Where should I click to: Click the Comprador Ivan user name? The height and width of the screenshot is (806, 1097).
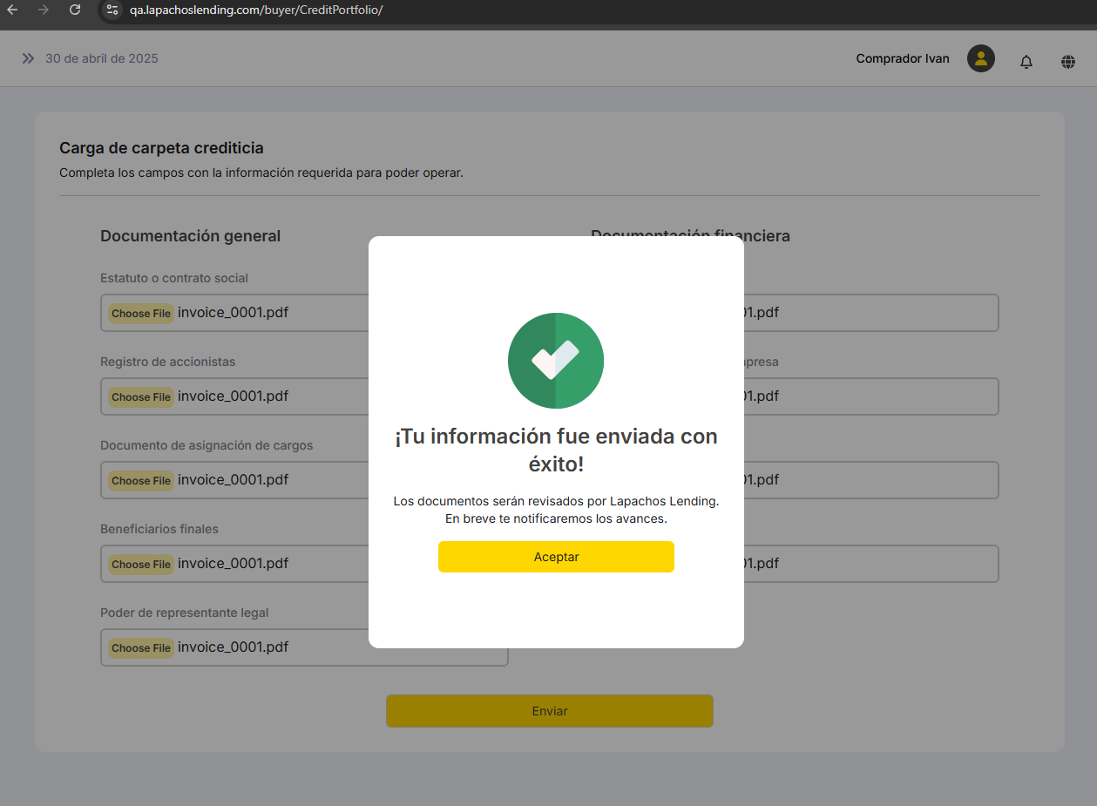click(x=903, y=59)
